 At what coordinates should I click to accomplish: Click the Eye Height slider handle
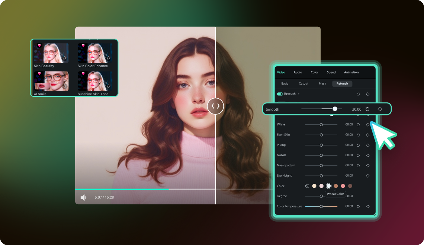click(321, 176)
